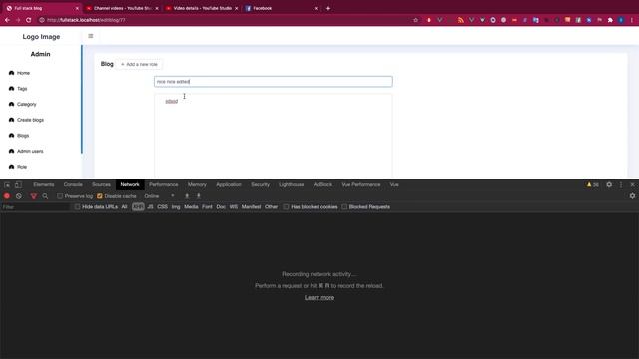639x359 pixels.
Task: Select the CSS request type filter
Action: (162, 207)
